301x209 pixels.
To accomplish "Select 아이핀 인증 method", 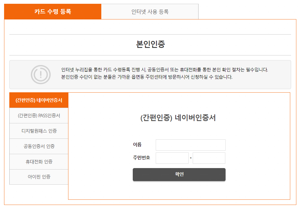I will tap(39, 177).
